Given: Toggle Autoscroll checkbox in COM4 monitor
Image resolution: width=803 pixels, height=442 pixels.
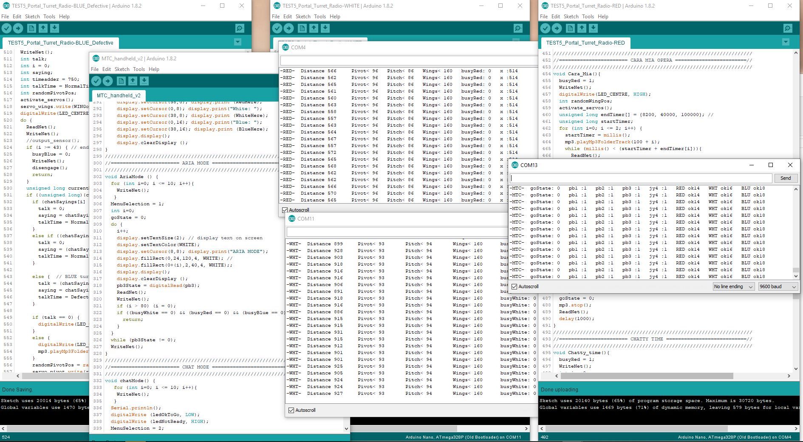Looking at the screenshot, I should 285,210.
